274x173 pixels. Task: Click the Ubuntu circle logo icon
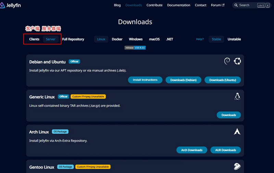coord(237,61)
